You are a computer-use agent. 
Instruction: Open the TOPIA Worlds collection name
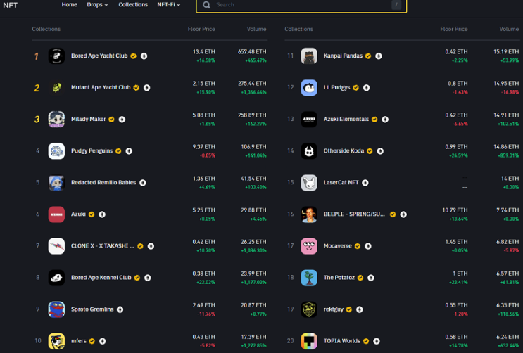point(342,340)
